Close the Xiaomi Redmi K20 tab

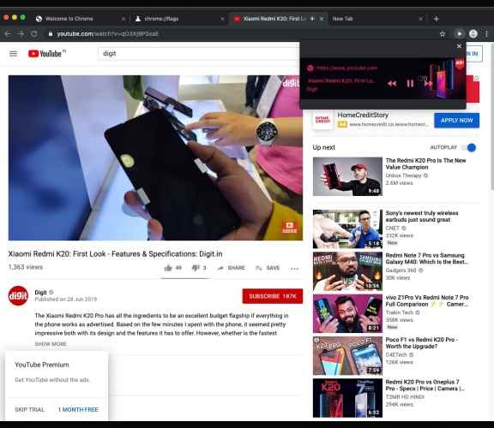[x=322, y=19]
